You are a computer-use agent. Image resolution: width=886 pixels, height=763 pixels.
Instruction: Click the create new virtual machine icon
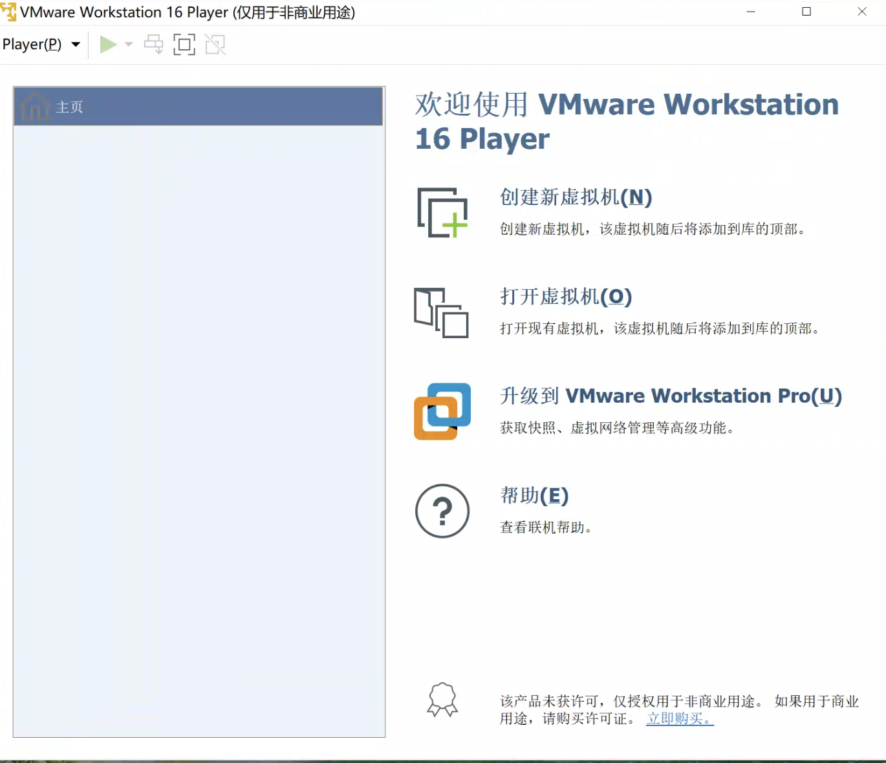pos(442,213)
